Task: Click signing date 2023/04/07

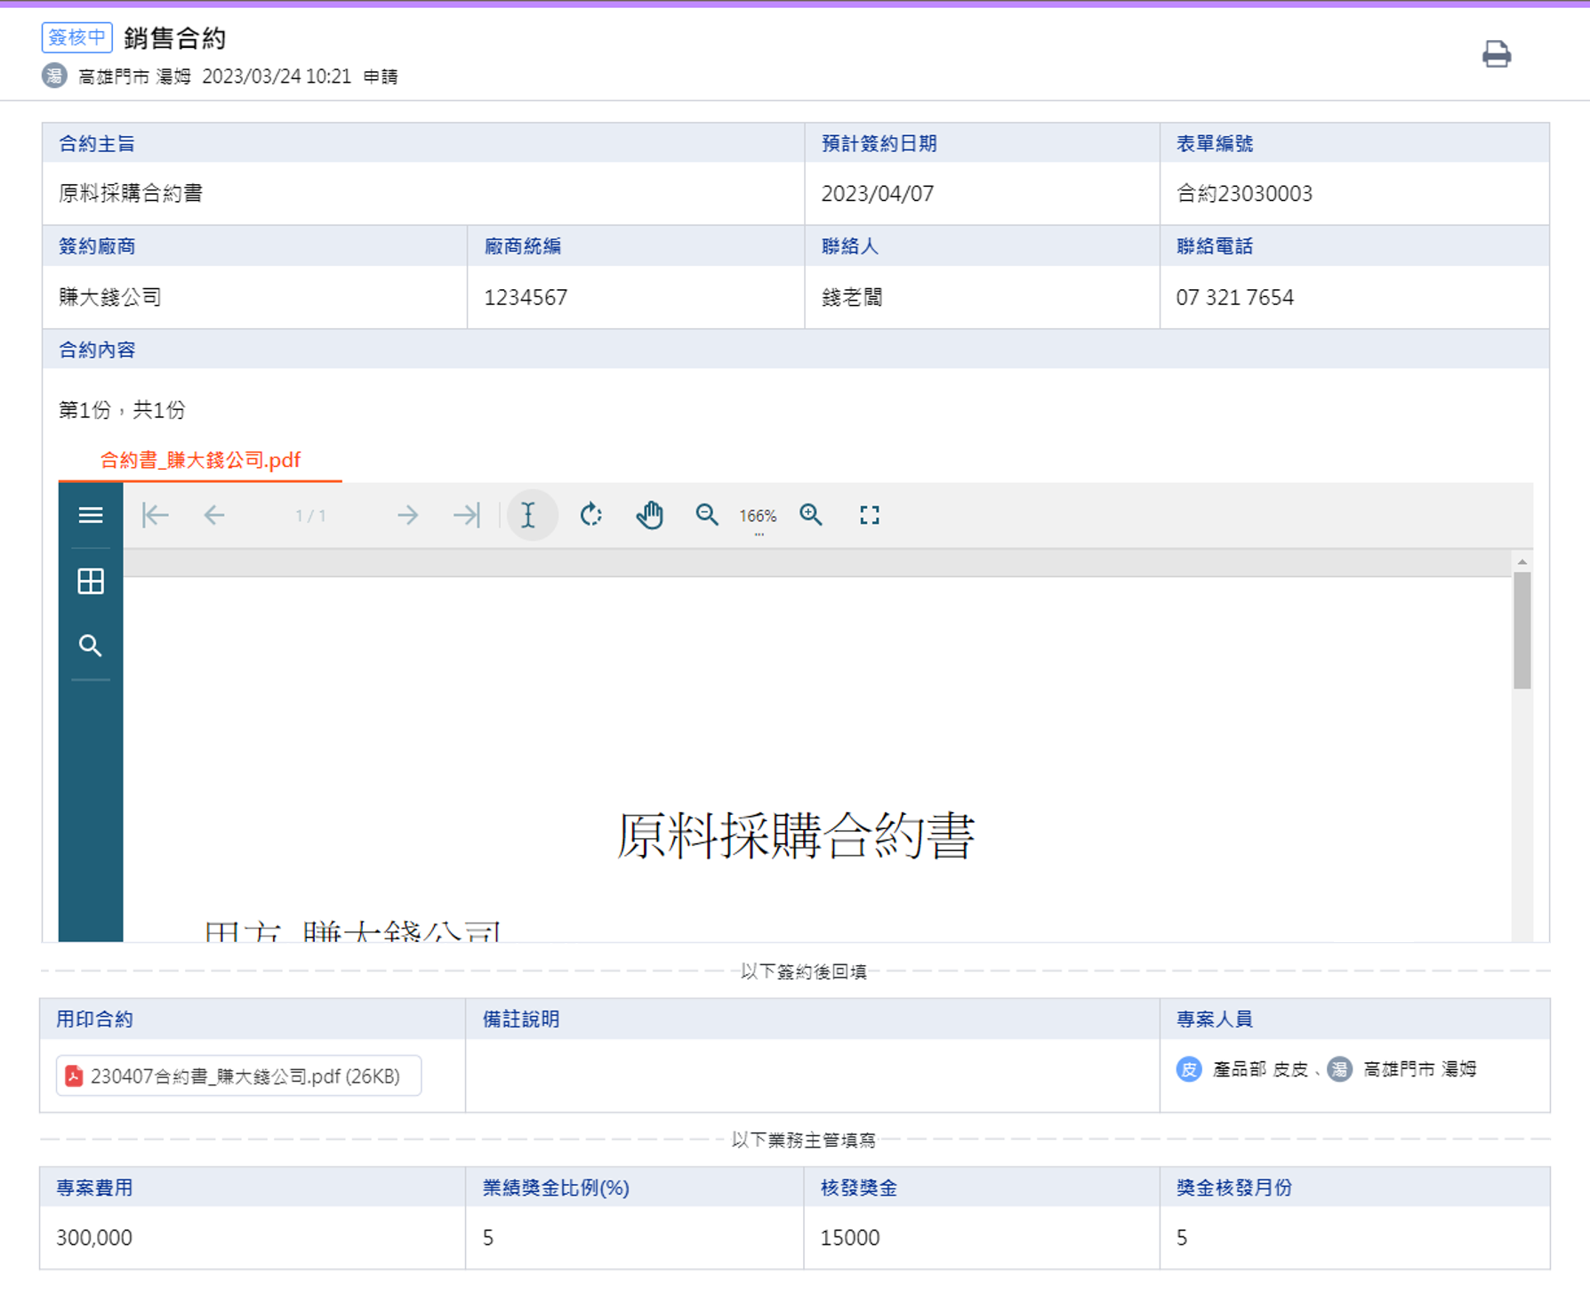Action: pyautogui.click(x=878, y=193)
